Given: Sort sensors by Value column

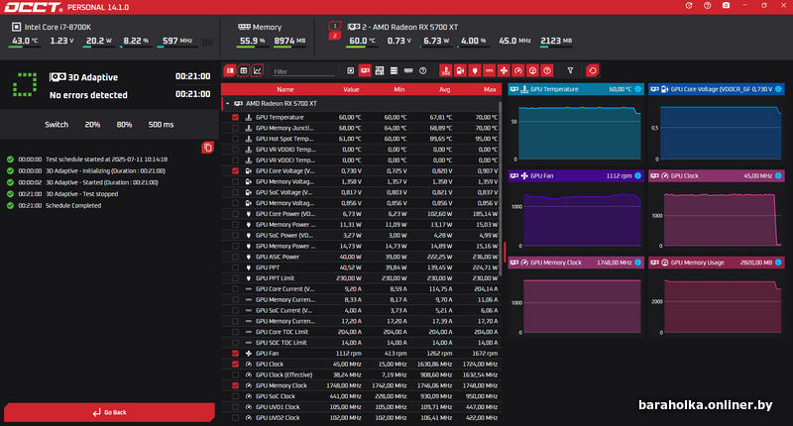Looking at the screenshot, I should [351, 89].
